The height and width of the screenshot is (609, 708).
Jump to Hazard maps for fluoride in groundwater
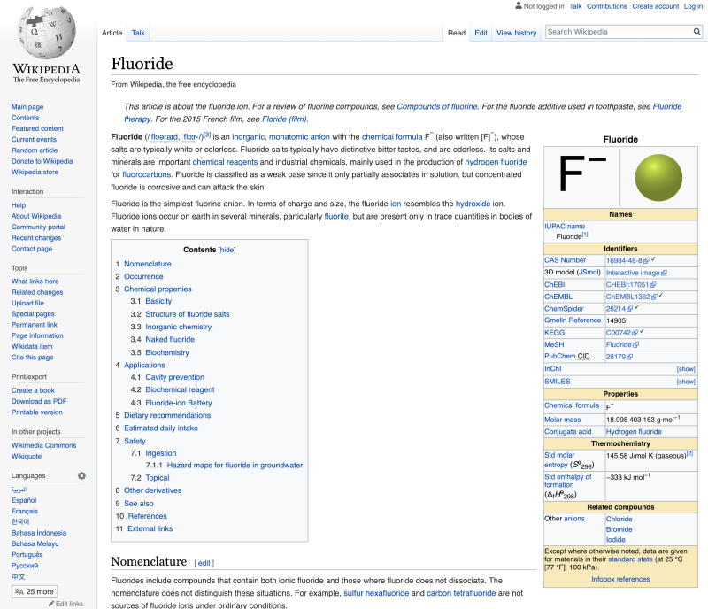click(x=235, y=466)
